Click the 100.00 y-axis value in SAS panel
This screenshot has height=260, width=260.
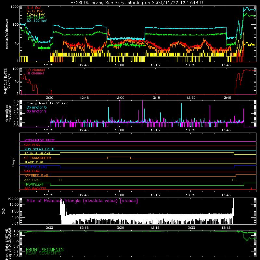pyautogui.click(x=13, y=199)
